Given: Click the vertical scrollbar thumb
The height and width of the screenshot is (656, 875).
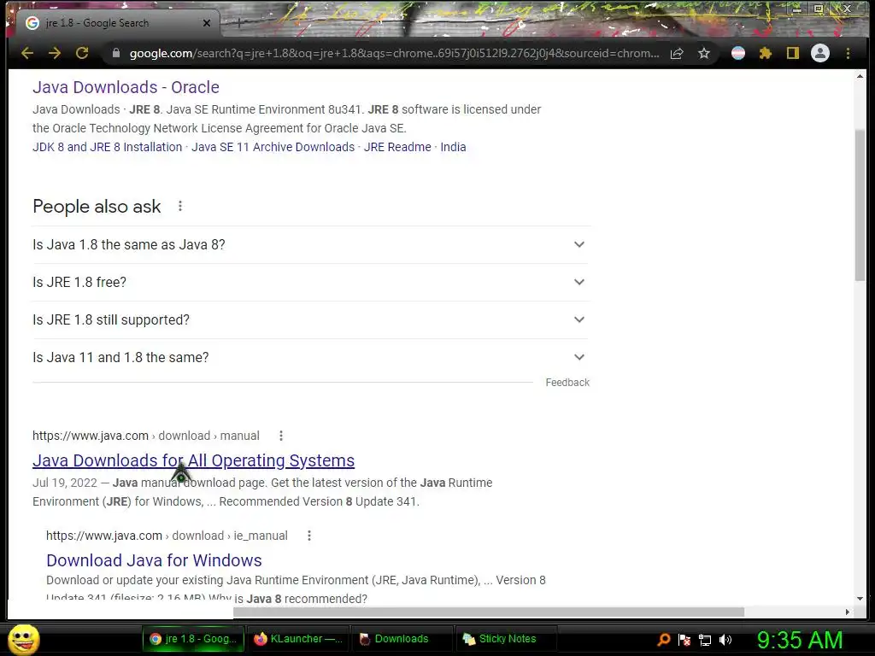Looking at the screenshot, I should [x=860, y=205].
